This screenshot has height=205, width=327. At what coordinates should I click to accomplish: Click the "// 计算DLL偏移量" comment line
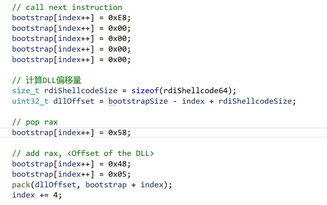coord(47,80)
